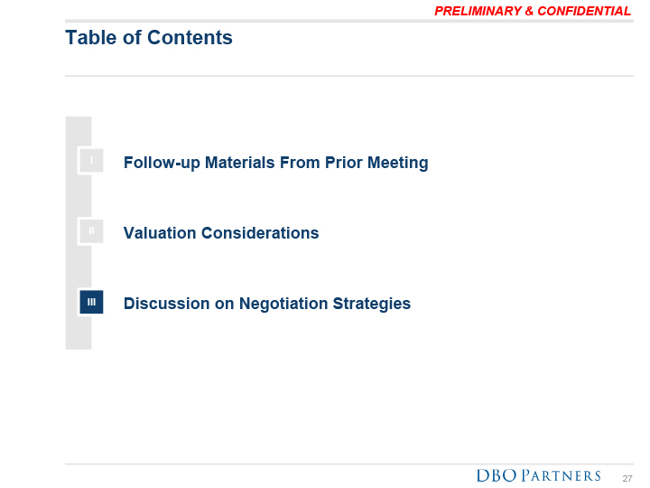
Task: Click the gray vertical strip above section I
Action: tap(78, 130)
